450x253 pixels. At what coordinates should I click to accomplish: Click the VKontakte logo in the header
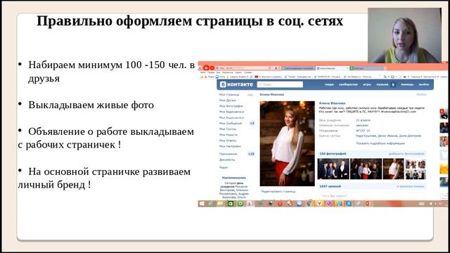(236, 84)
